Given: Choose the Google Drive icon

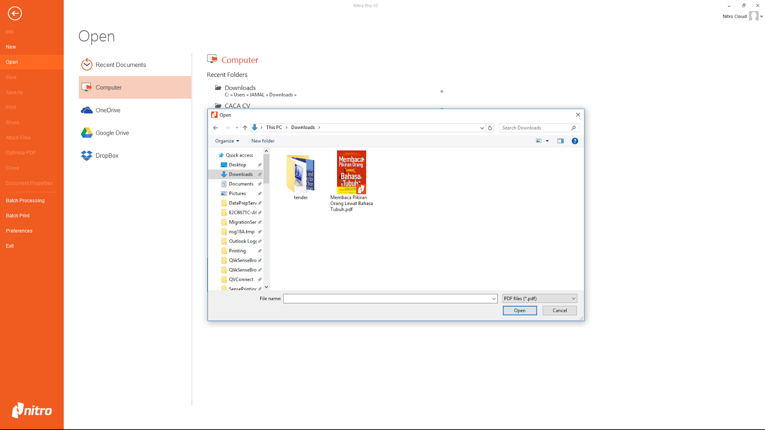Looking at the screenshot, I should coord(87,133).
